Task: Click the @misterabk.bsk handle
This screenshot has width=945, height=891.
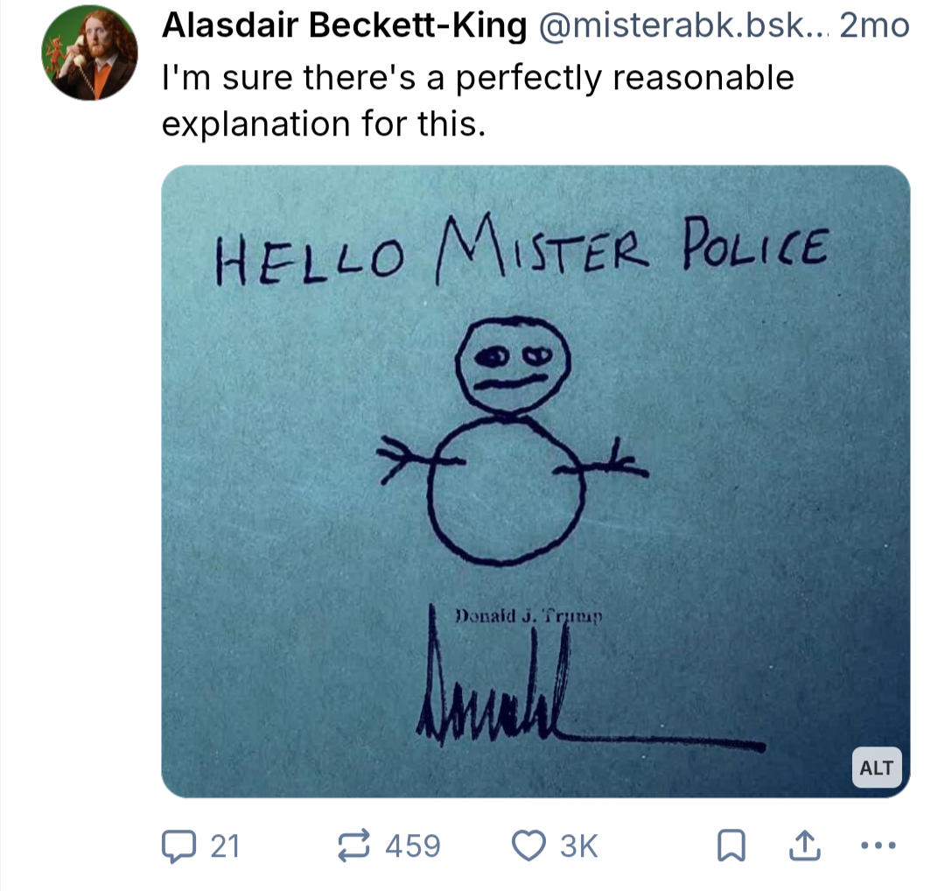Action: point(682,28)
